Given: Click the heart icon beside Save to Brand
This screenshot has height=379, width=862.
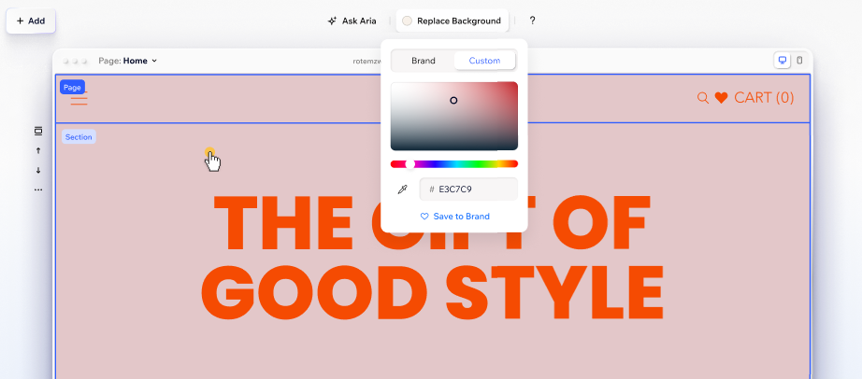Looking at the screenshot, I should point(424,217).
